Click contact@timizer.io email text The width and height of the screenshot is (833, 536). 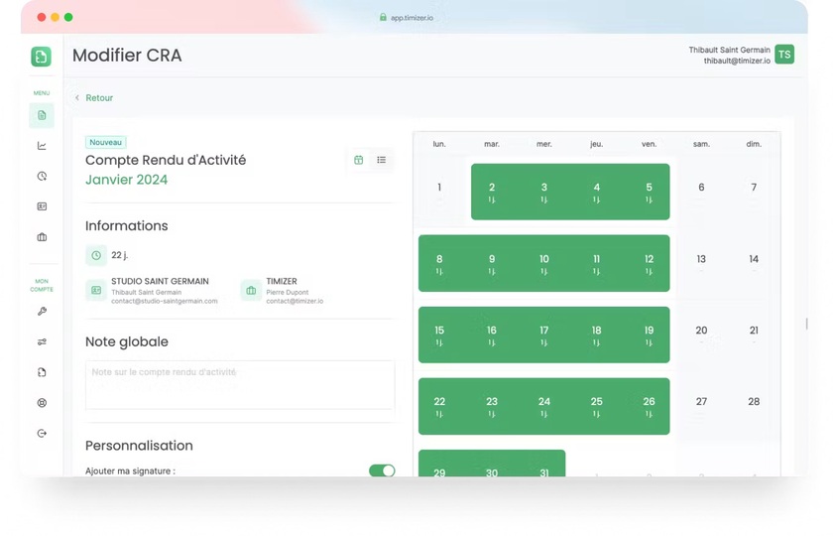[295, 301]
